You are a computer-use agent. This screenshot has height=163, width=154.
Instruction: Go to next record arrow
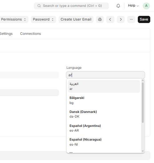pyautogui.click(x=121, y=19)
